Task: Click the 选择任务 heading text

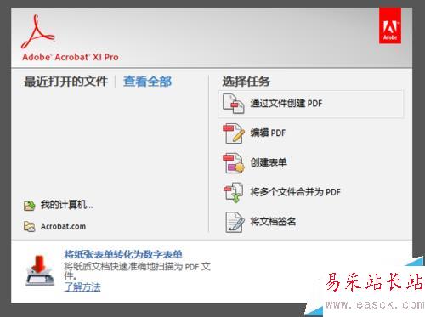Action: tap(246, 82)
